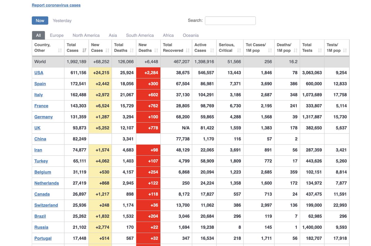Open the Turkey country link
The image size is (371, 246).
[41, 161]
